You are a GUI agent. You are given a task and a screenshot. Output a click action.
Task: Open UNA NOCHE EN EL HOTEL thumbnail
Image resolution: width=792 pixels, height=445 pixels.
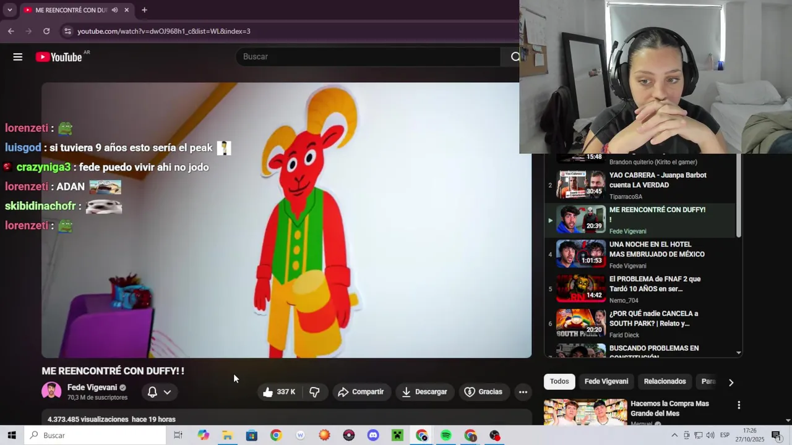pyautogui.click(x=581, y=253)
